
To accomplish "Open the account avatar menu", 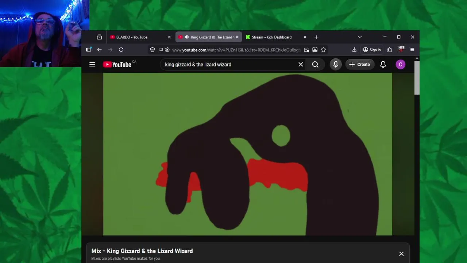I will (401, 65).
